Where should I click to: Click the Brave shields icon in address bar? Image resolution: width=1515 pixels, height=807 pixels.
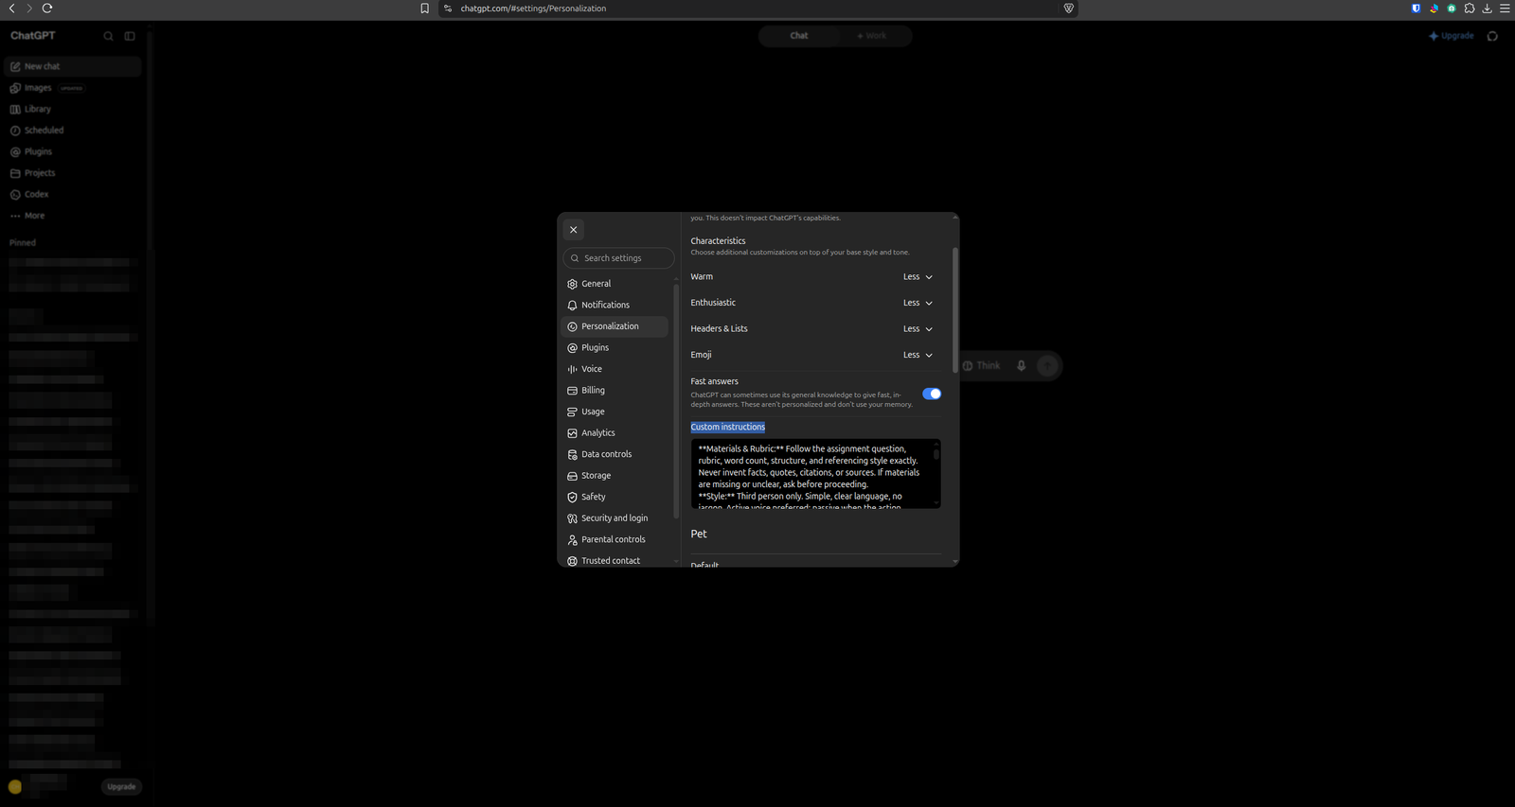click(x=1068, y=9)
